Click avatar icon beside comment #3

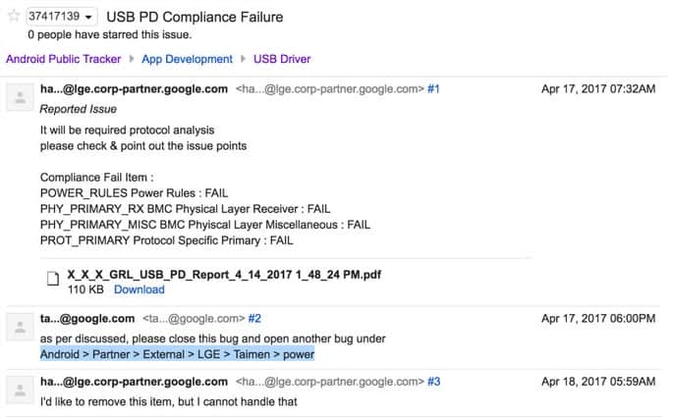tap(20, 390)
